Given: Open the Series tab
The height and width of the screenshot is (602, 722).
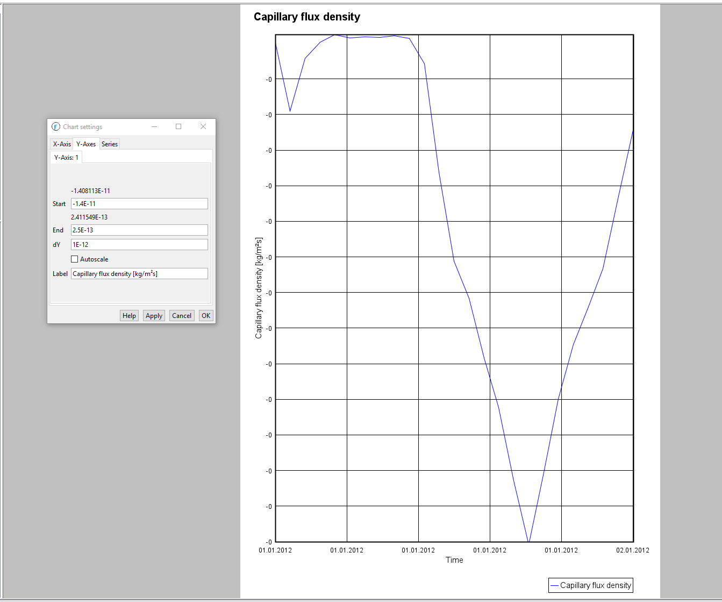Looking at the screenshot, I should (110, 144).
